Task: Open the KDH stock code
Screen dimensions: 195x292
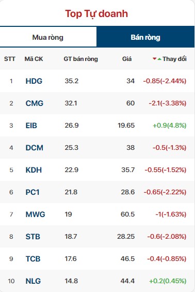Action: [34, 170]
